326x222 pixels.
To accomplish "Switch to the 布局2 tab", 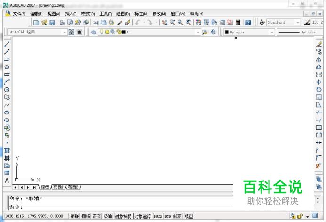I will tap(73, 187).
